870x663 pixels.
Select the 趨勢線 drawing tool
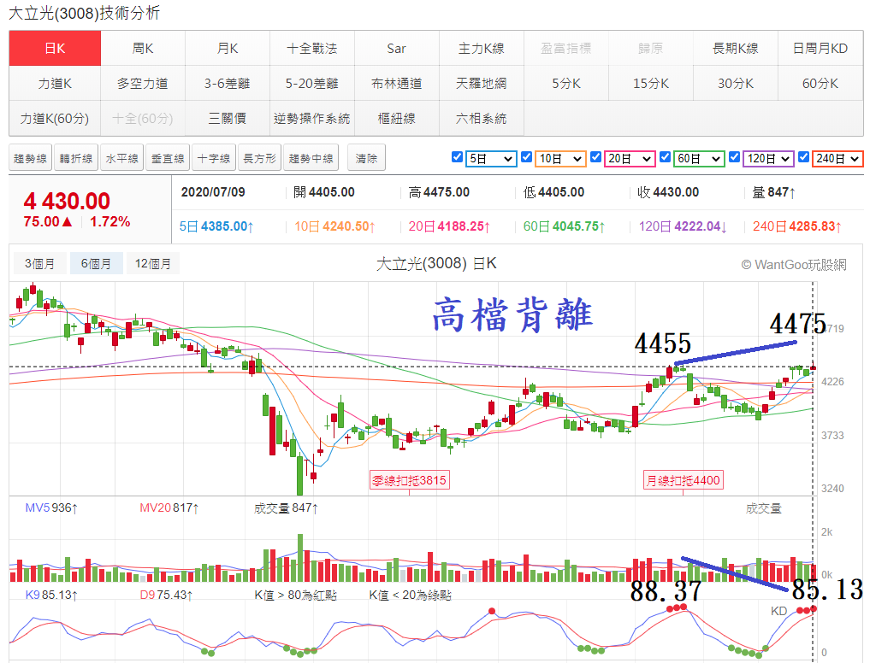[31, 159]
